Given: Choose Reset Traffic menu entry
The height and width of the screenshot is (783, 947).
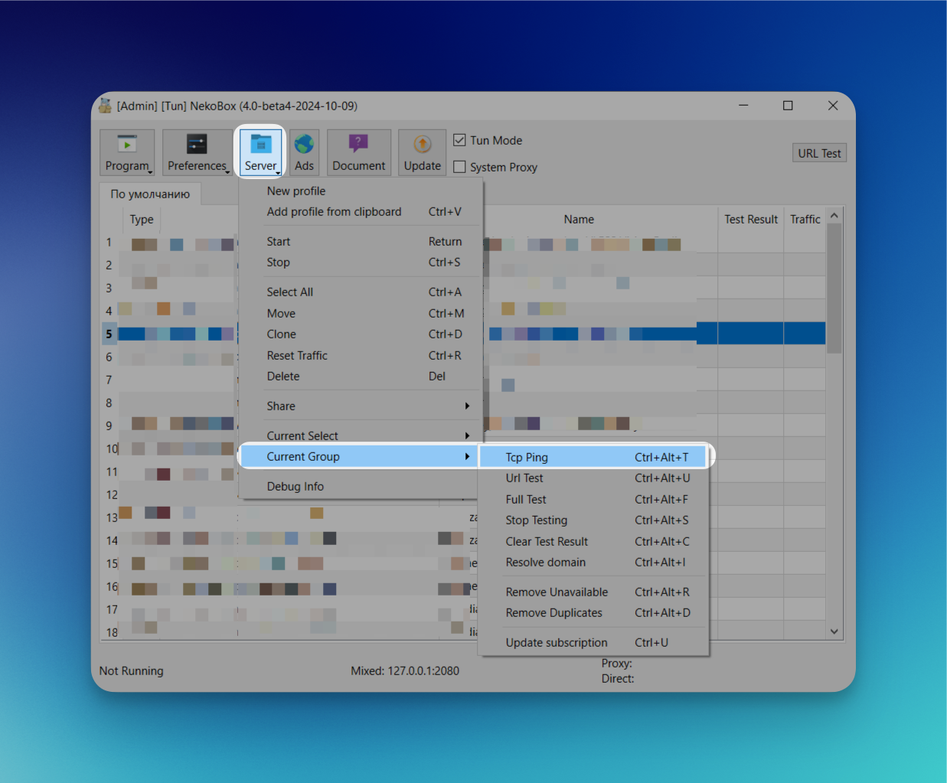Looking at the screenshot, I should (361, 355).
